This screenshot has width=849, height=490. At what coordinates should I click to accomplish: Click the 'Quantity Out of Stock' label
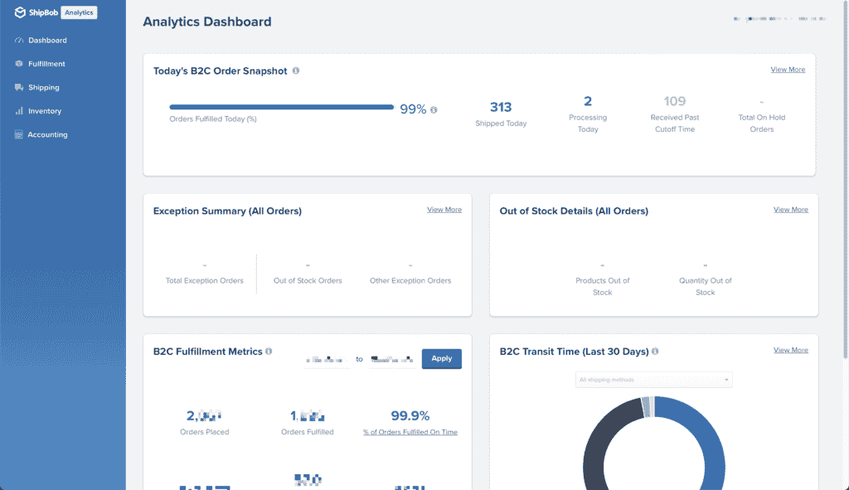(706, 286)
